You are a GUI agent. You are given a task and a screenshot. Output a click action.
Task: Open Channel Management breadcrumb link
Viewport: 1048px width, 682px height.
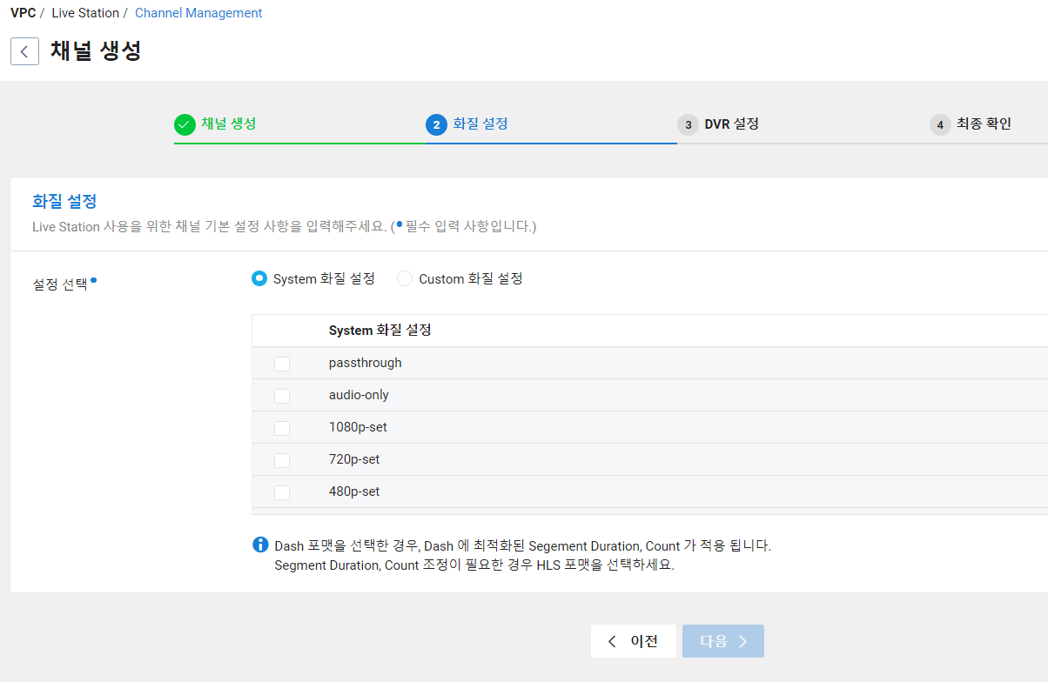pyautogui.click(x=198, y=13)
